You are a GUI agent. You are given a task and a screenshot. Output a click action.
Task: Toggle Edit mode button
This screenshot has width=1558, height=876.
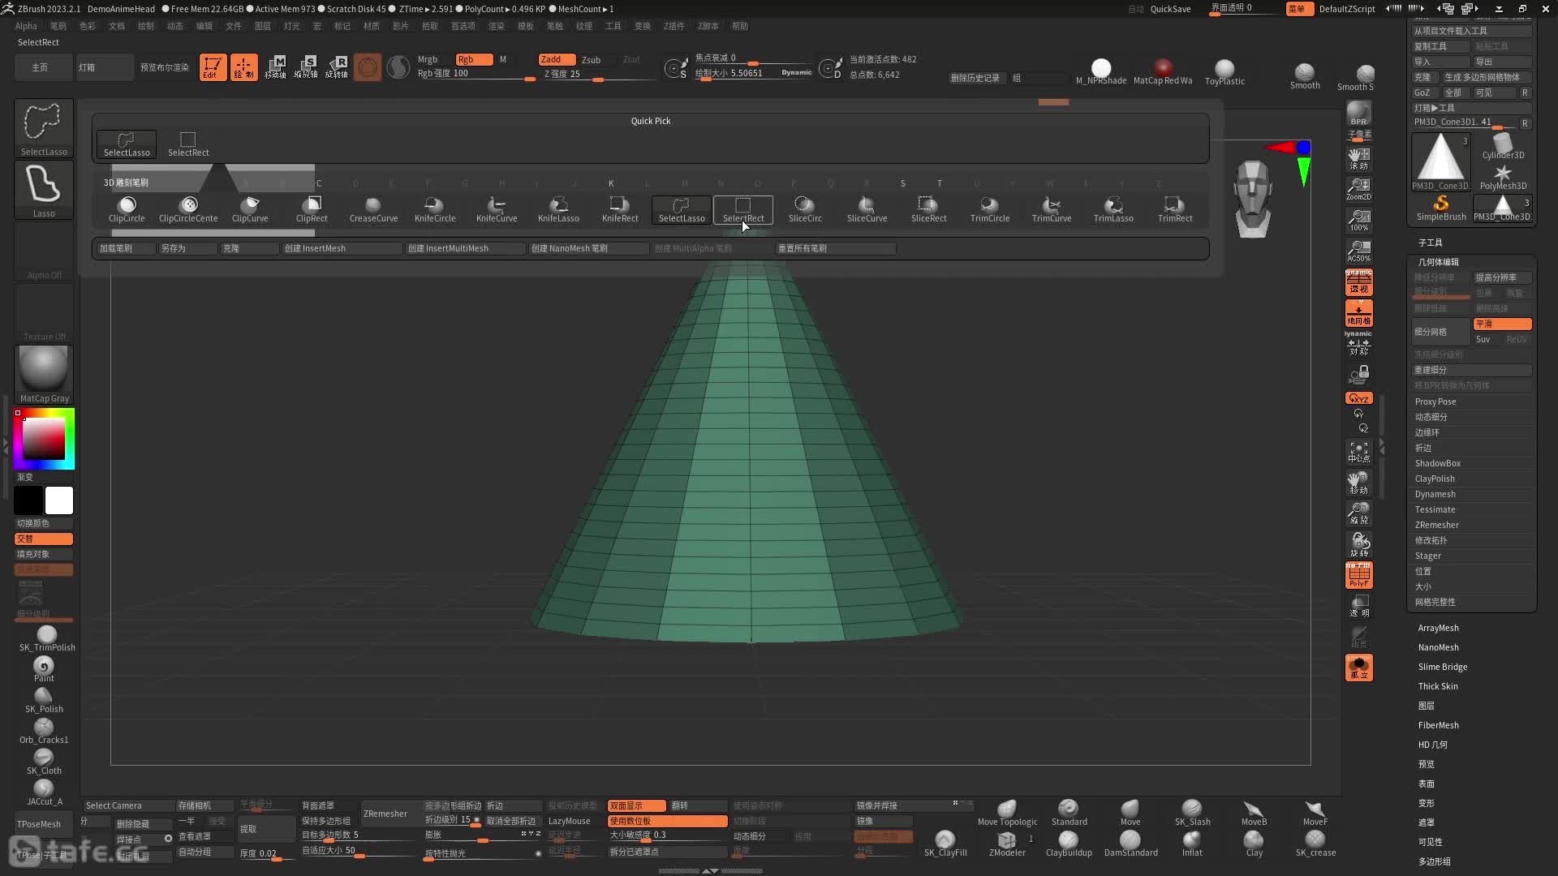pyautogui.click(x=213, y=67)
